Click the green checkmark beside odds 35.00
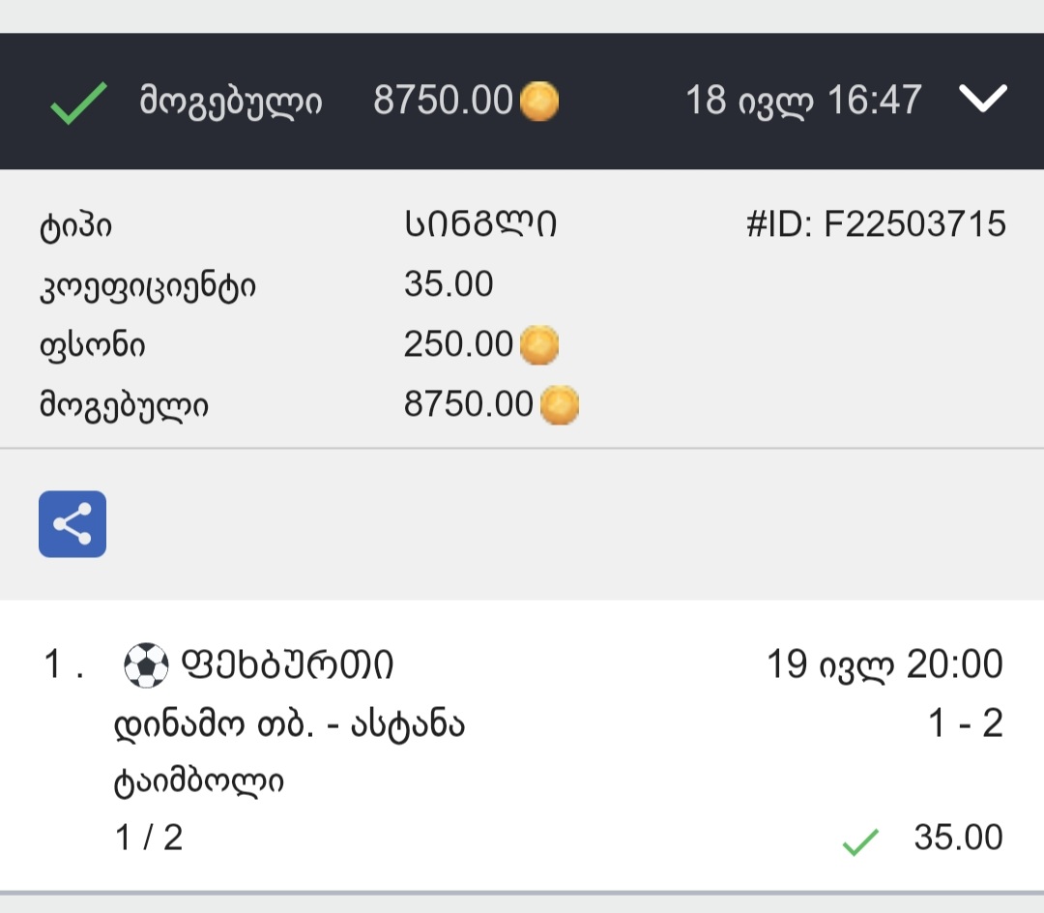 pos(859,841)
